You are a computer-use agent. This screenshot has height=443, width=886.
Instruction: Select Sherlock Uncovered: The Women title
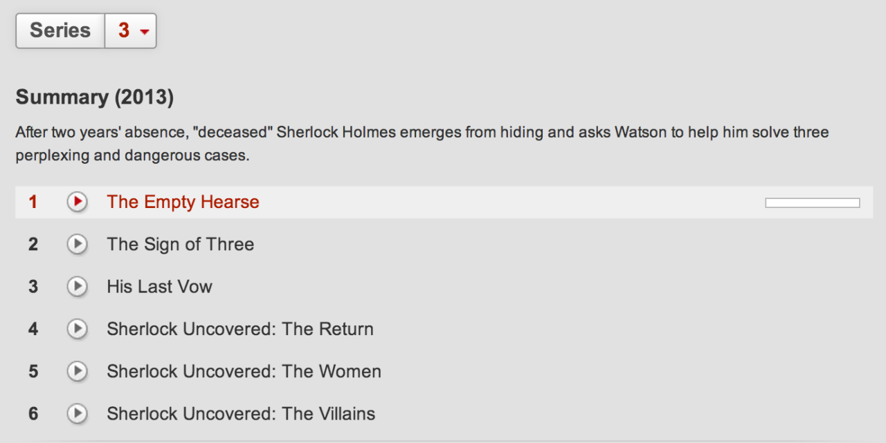pyautogui.click(x=244, y=371)
